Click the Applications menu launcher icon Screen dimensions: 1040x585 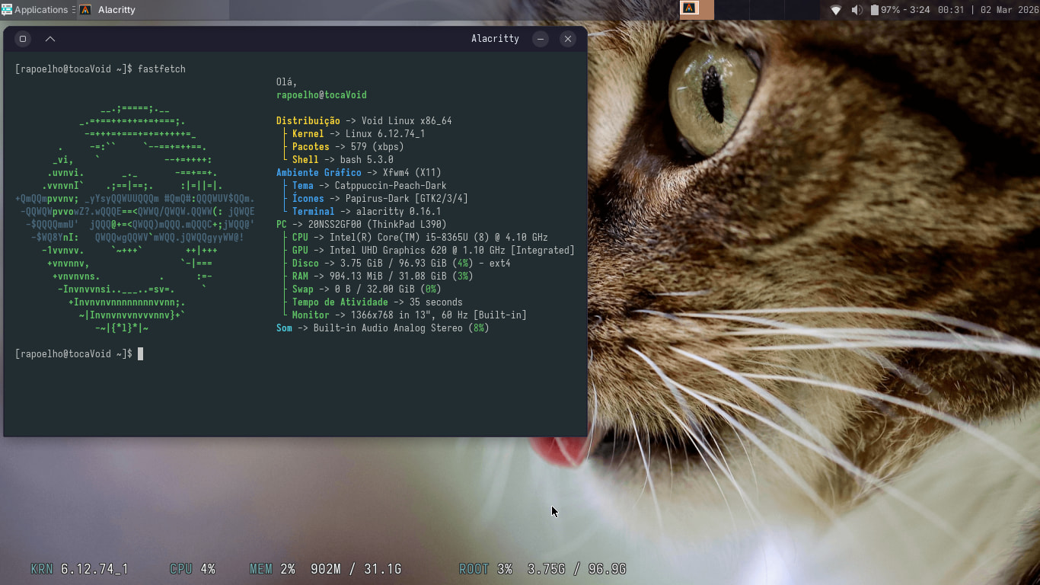click(x=7, y=10)
